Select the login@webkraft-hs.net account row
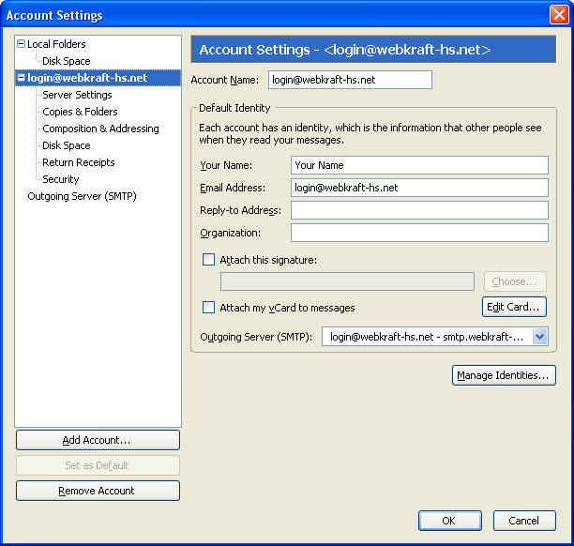This screenshot has height=546, width=574. 98,78
